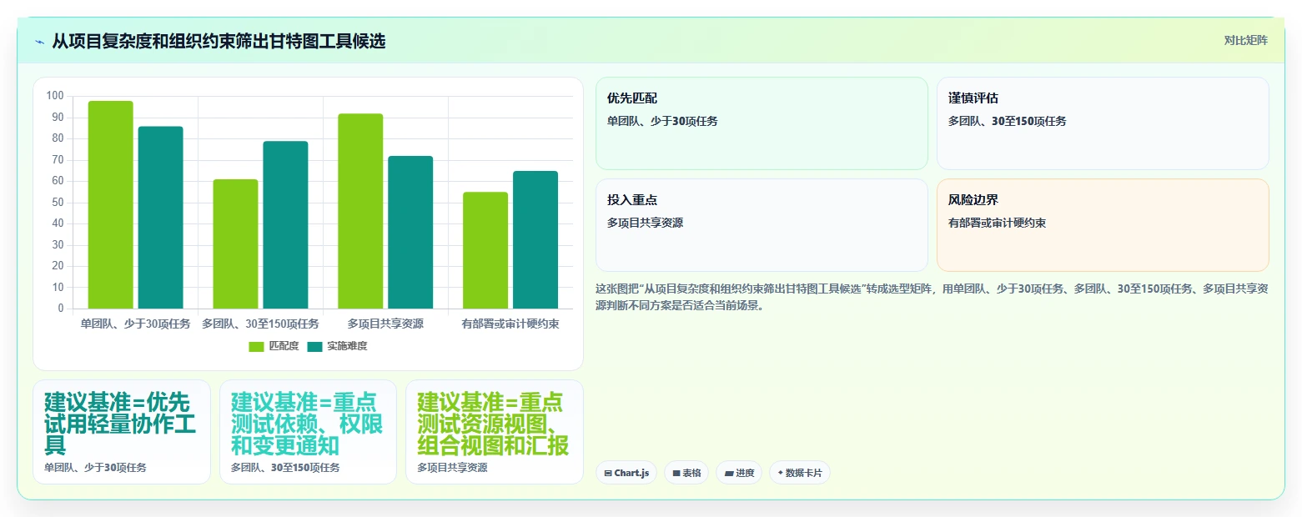The image size is (1302, 517).
Task: Click the 匹配度 bar for 多项目共享资源
Action: [360, 211]
